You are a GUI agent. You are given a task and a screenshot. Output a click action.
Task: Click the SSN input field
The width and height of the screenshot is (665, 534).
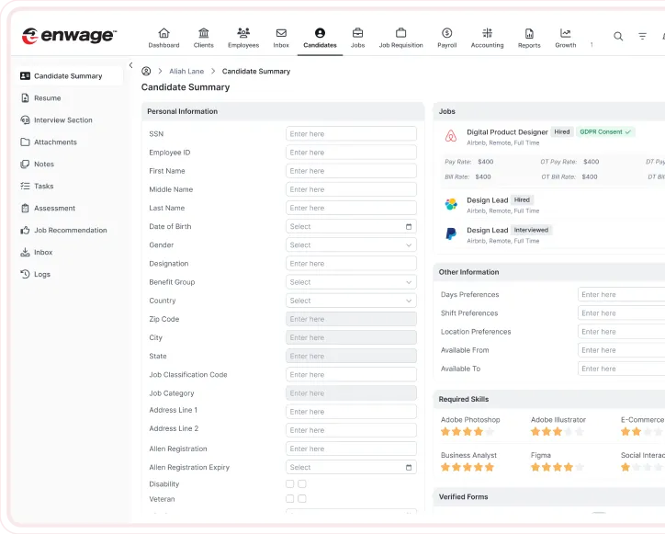click(x=351, y=134)
